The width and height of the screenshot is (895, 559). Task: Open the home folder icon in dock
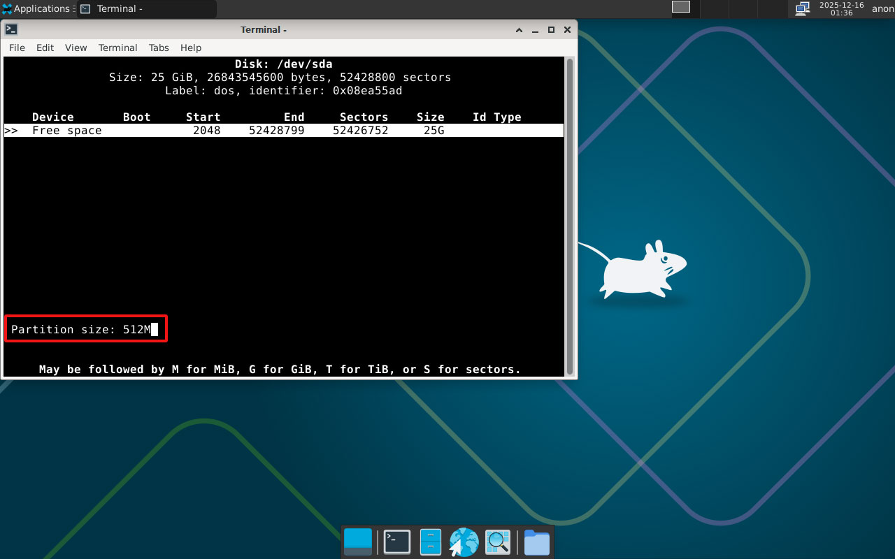pos(536,542)
